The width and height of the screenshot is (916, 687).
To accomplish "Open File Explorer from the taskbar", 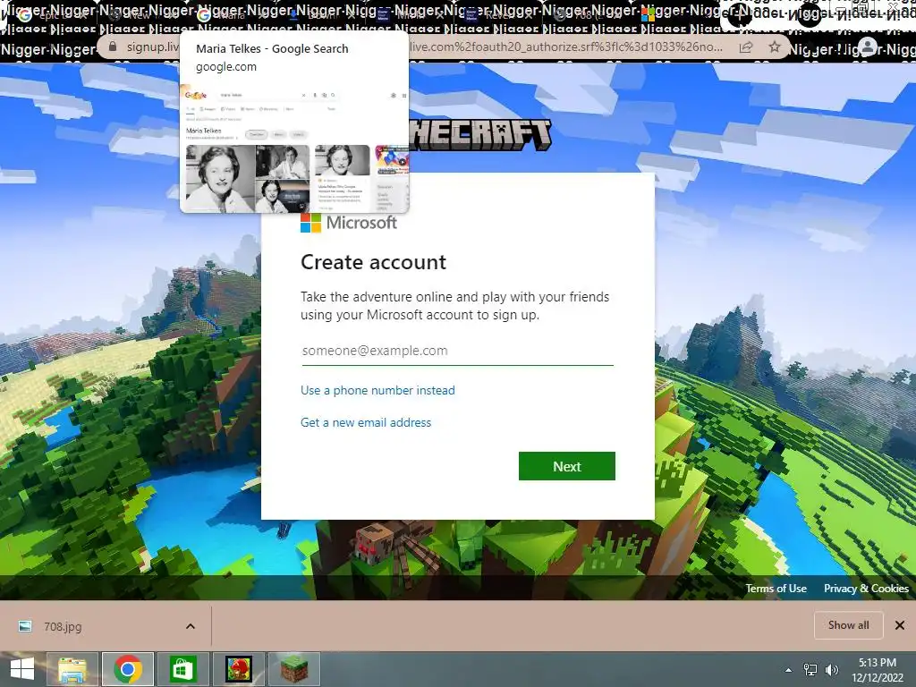I will coord(72,669).
